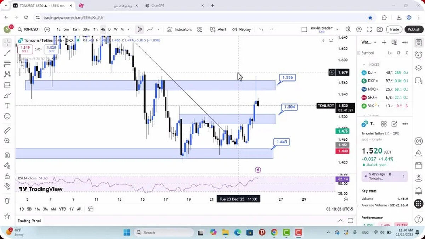
Task: Select the 1s timeframe
Action: [58, 29]
